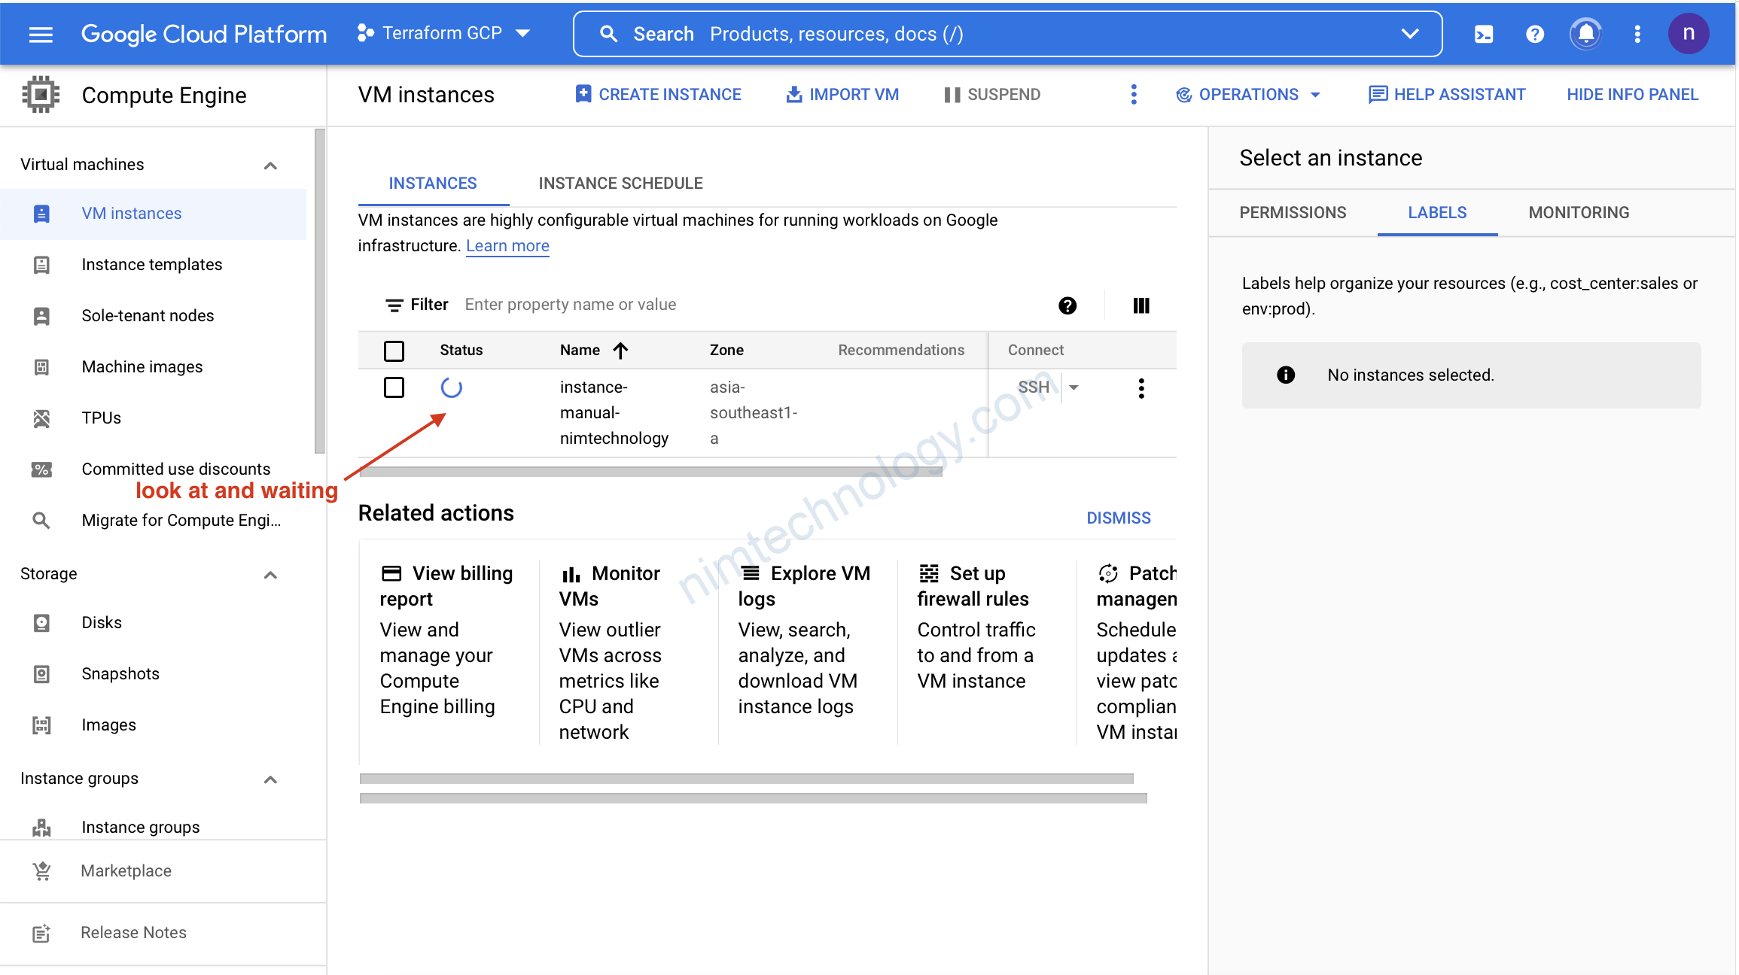Tick the select-all instances checkbox

point(394,351)
